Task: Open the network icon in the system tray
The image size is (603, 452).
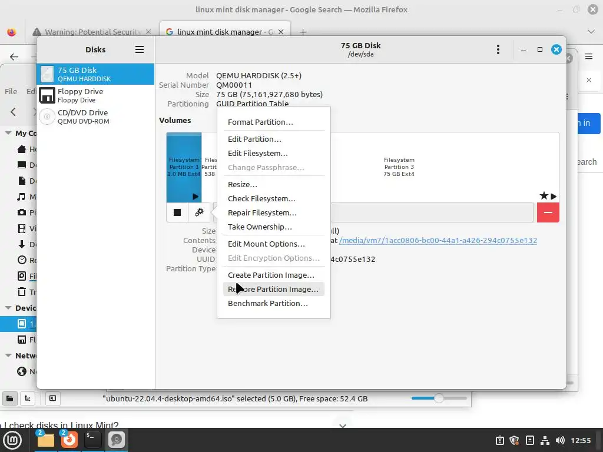Action: pos(545,440)
